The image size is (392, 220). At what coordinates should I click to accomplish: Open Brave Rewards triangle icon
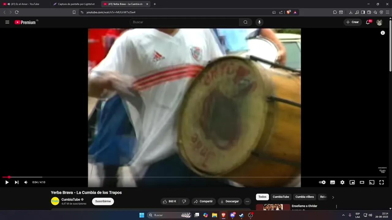point(295,12)
